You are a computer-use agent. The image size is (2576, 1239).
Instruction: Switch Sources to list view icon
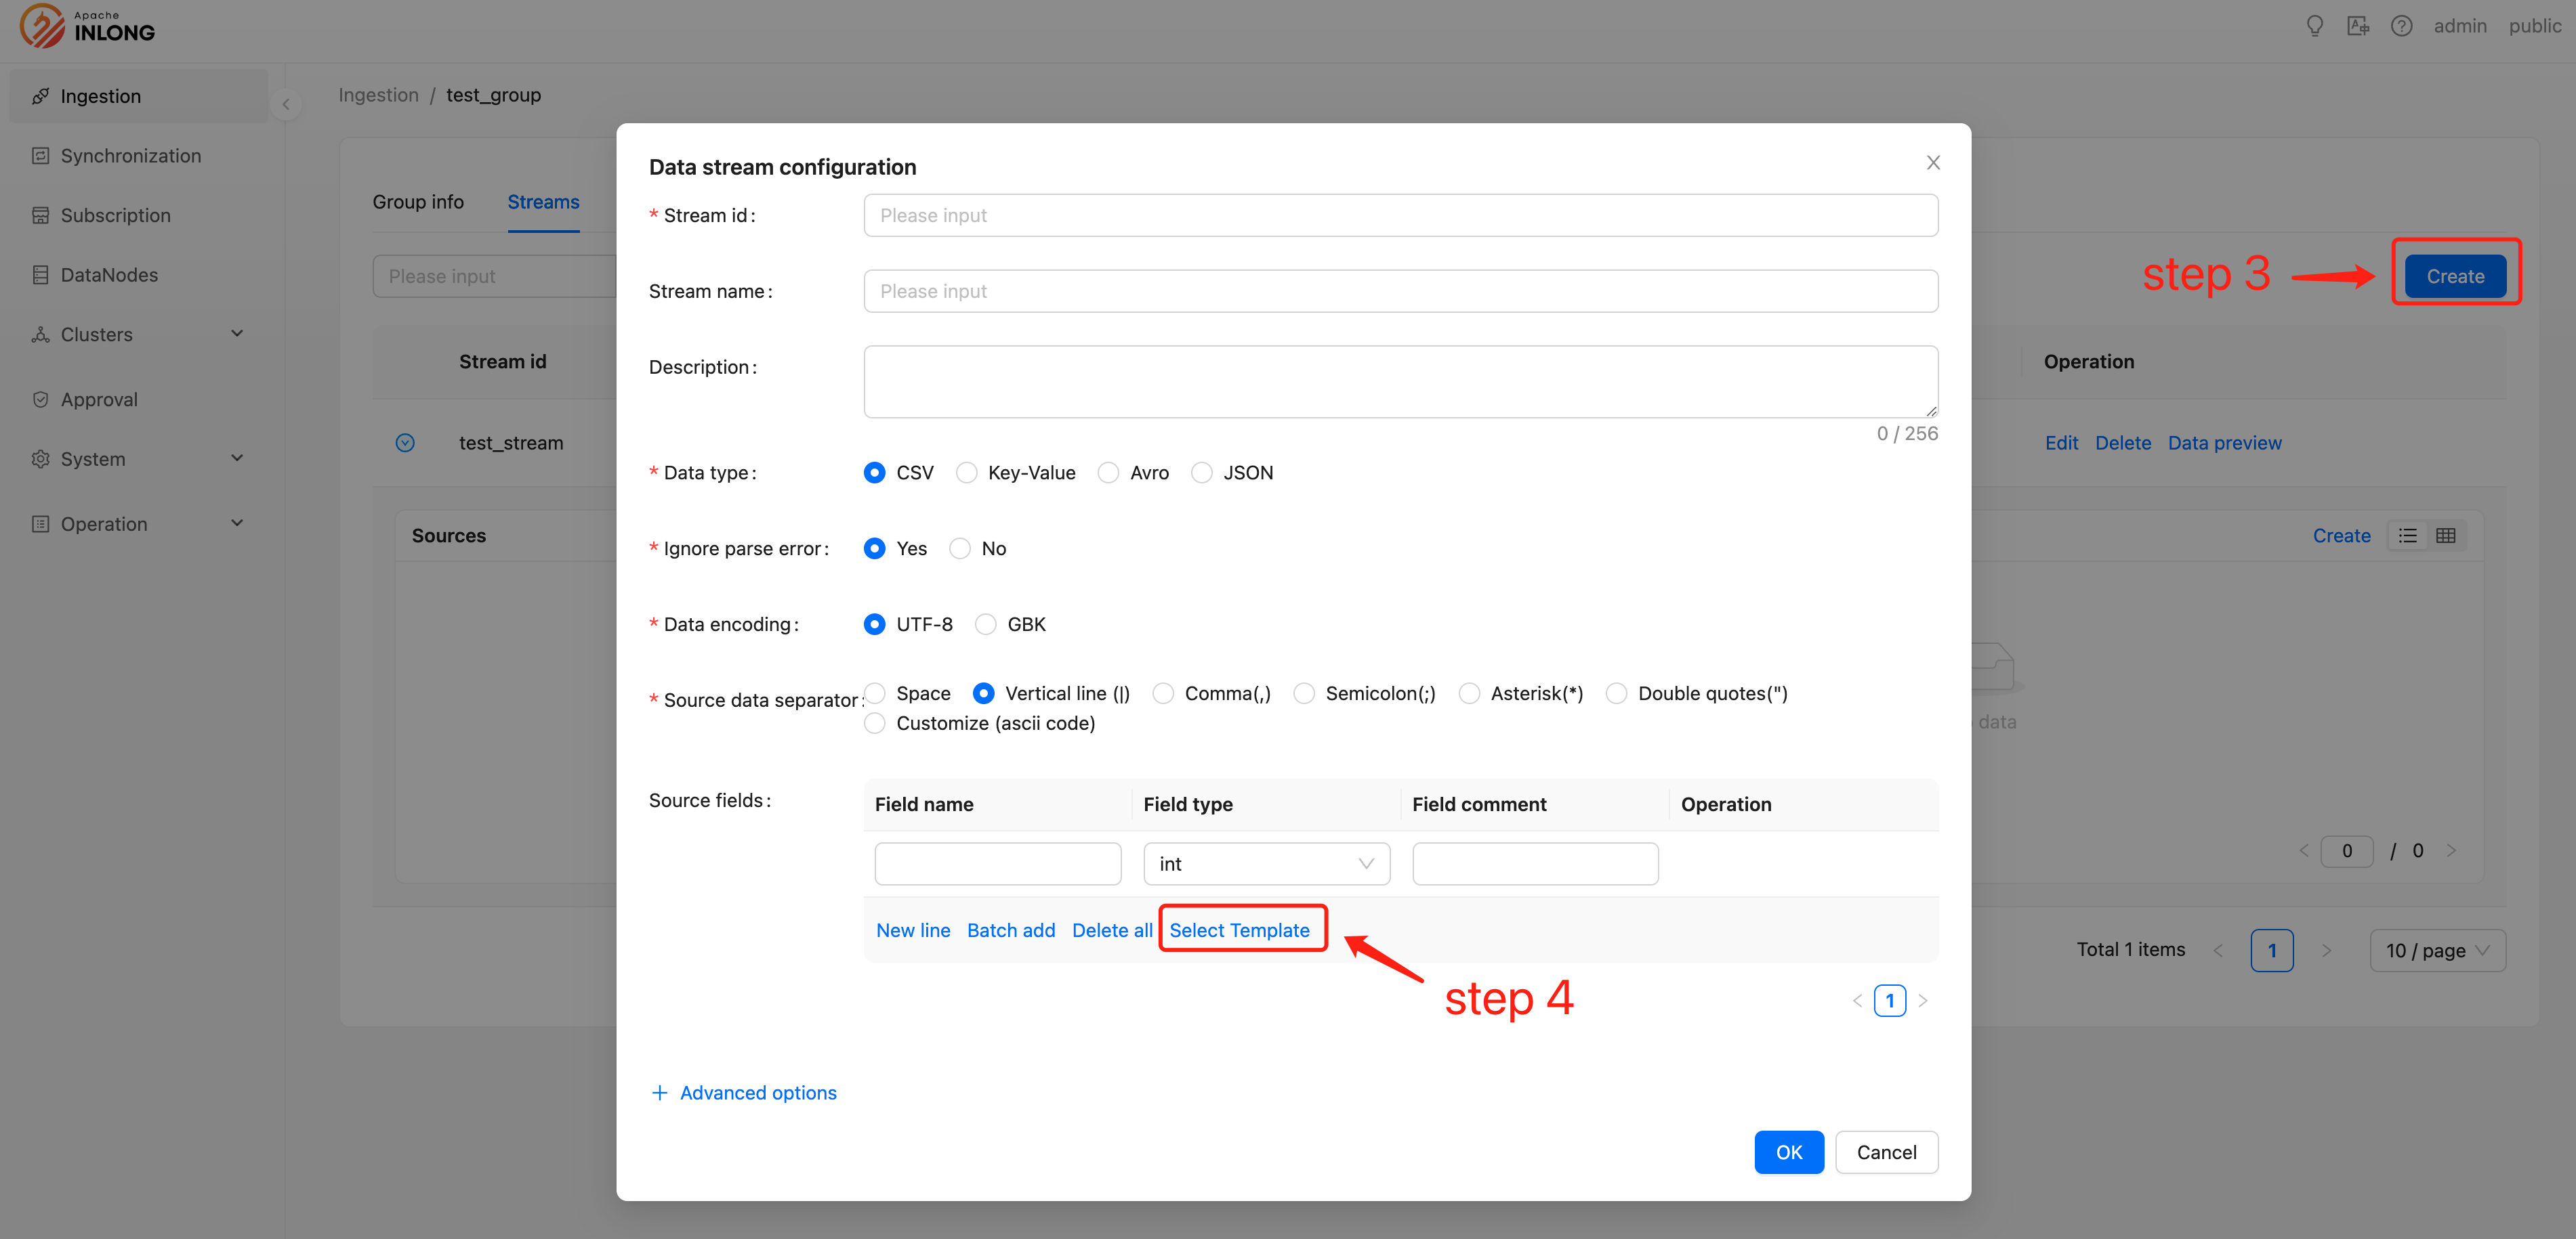point(2407,536)
